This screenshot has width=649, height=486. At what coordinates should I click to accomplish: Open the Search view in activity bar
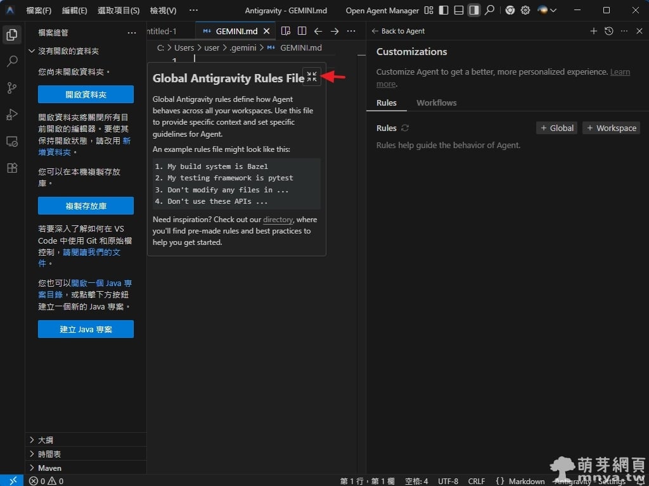12,61
